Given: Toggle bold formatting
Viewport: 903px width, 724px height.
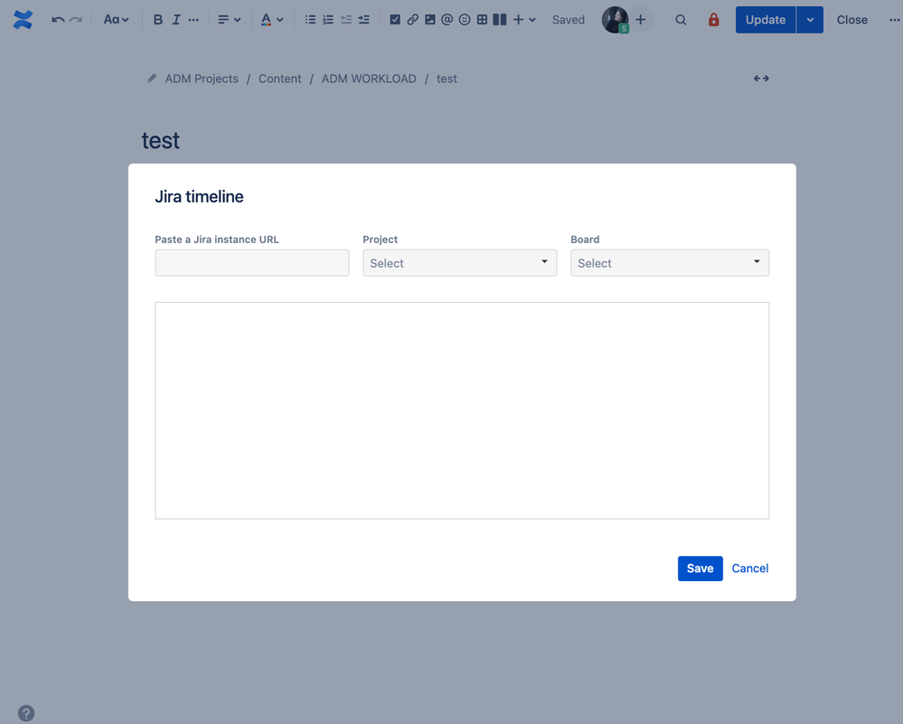Looking at the screenshot, I should [158, 20].
